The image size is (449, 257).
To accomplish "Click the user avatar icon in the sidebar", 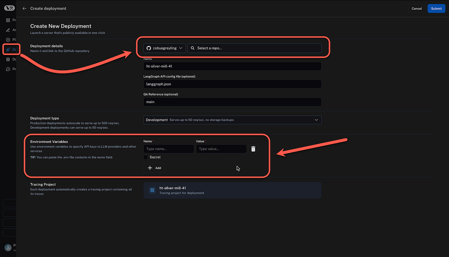I will [x=8, y=247].
